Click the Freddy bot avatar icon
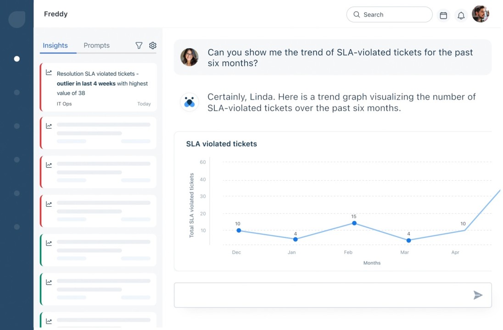503x330 pixels. (189, 102)
